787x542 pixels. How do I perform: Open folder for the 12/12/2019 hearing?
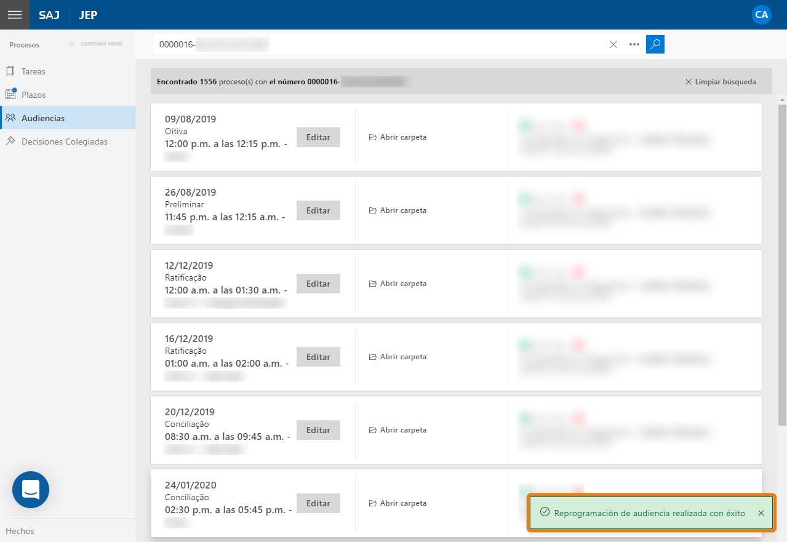coord(397,284)
